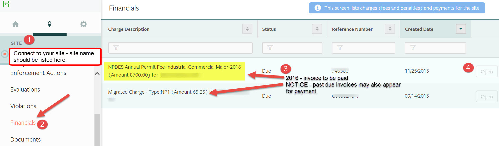Open the Home icon tab

[16, 24]
